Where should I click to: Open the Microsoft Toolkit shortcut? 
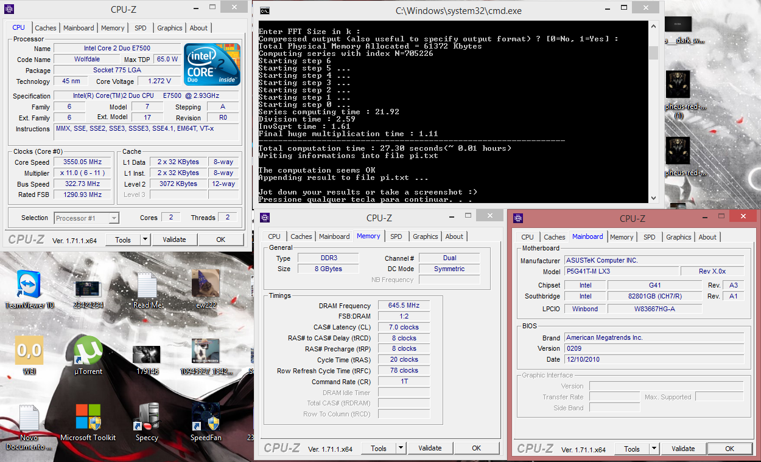point(88,418)
